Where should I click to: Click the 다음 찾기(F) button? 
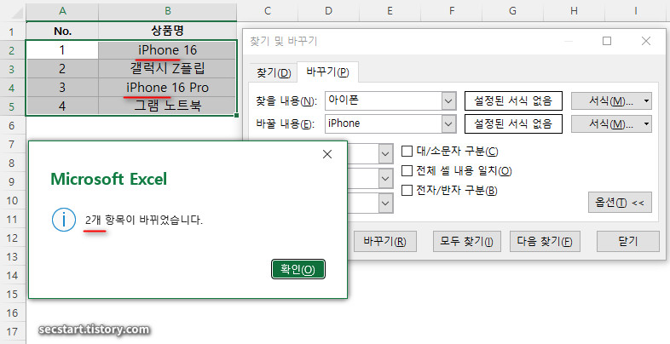(545, 242)
